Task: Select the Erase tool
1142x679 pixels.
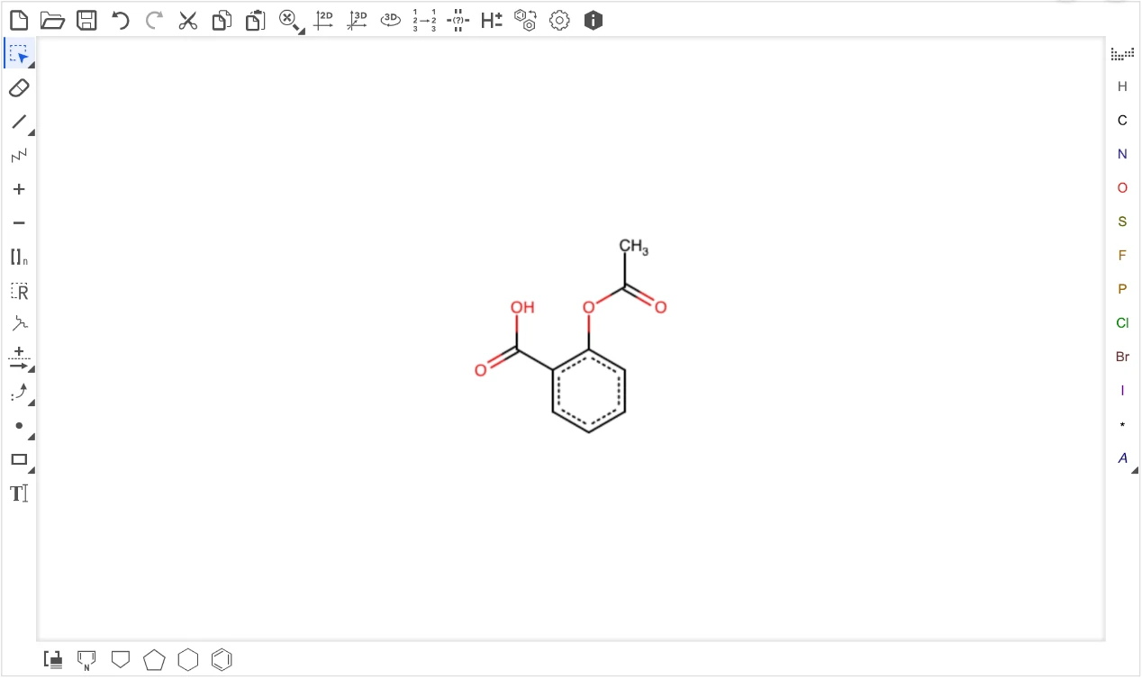Action: tap(19, 88)
